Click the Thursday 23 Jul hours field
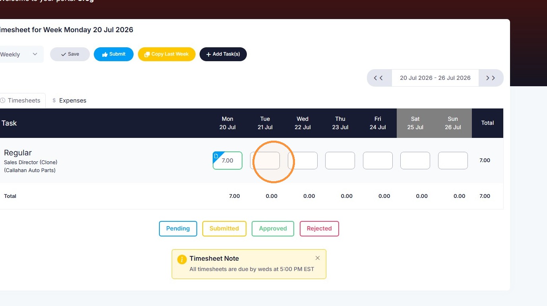 (340, 161)
